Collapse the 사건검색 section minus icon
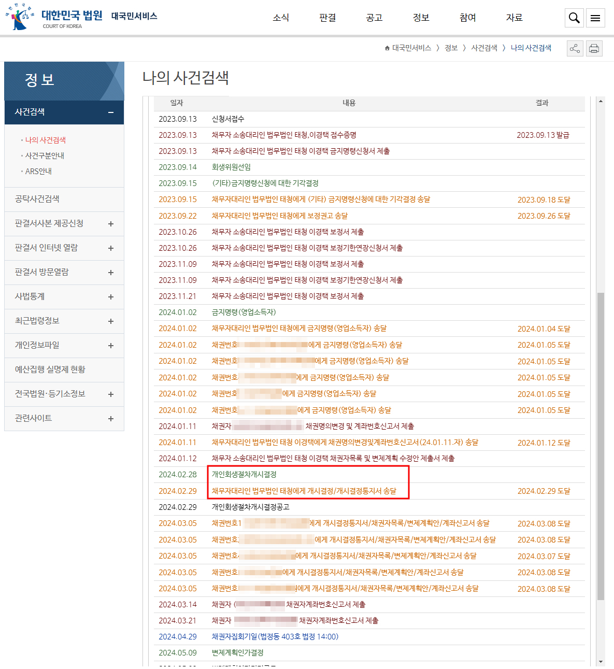The image size is (614, 669). pyautogui.click(x=111, y=112)
